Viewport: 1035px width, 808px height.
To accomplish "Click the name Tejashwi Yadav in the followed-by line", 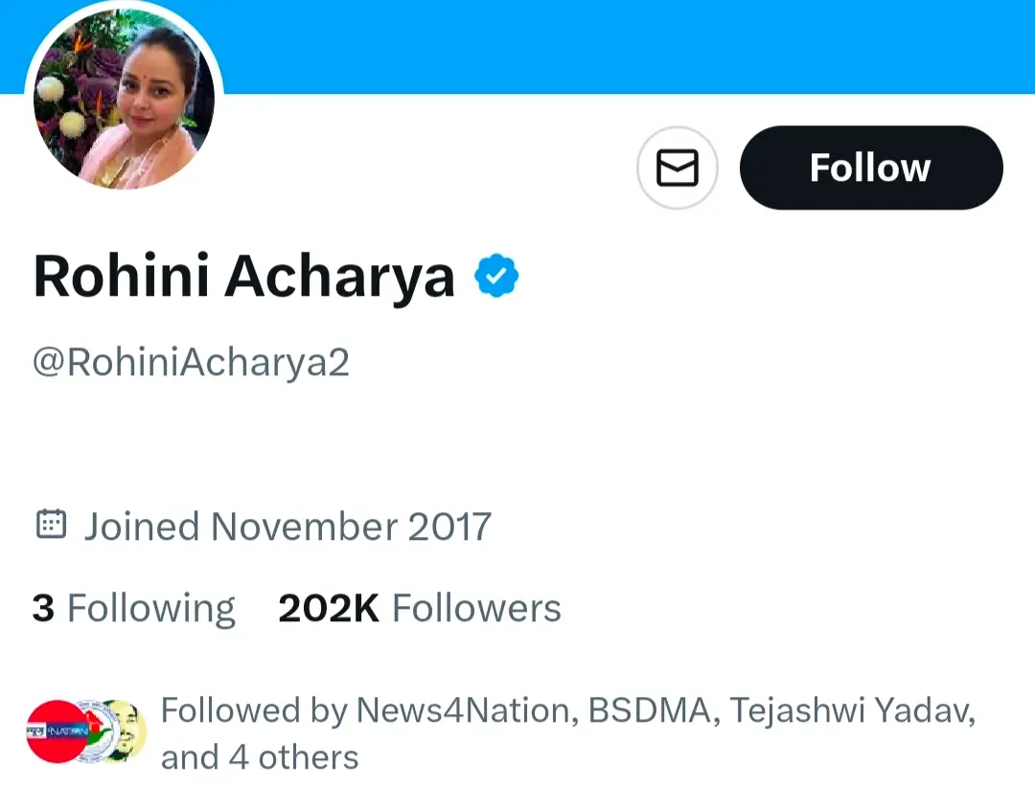I will 850,711.
